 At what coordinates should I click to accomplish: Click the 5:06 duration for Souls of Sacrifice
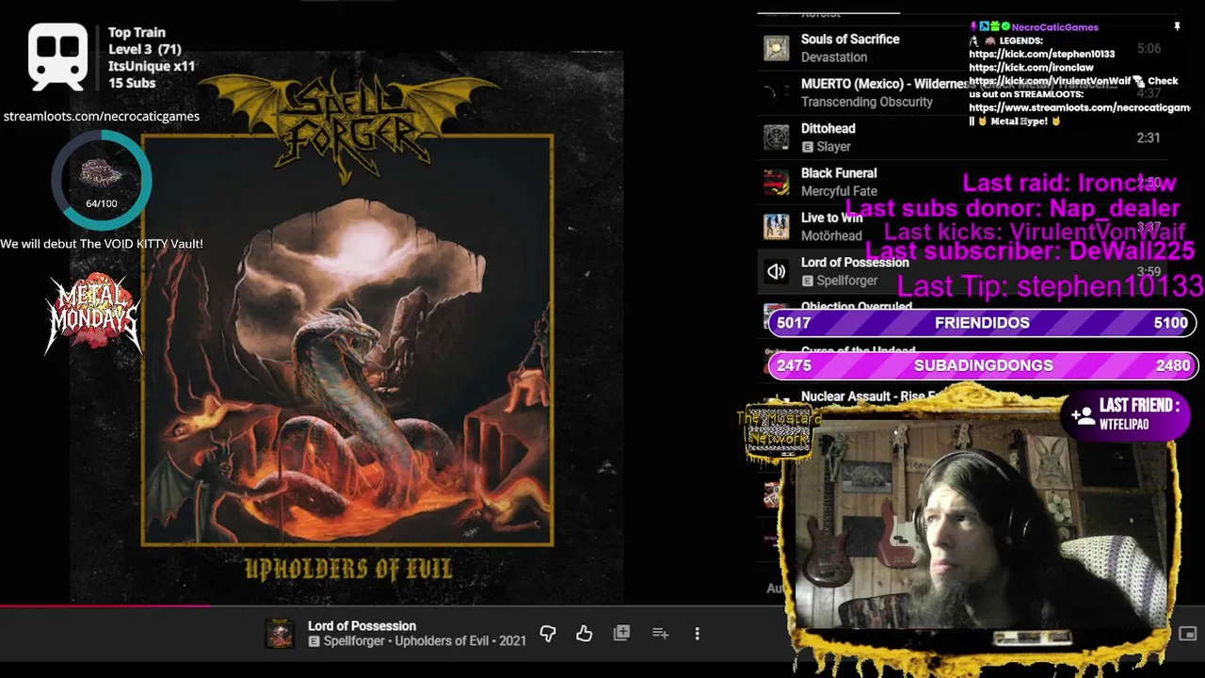click(1149, 48)
